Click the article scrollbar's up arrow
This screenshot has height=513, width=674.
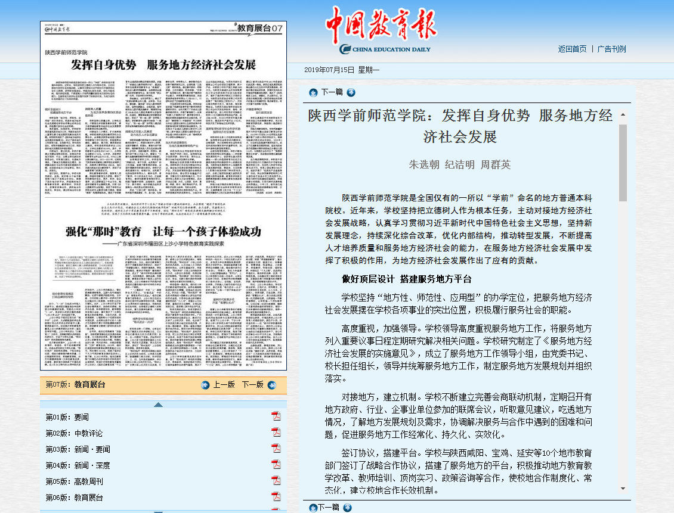click(623, 114)
